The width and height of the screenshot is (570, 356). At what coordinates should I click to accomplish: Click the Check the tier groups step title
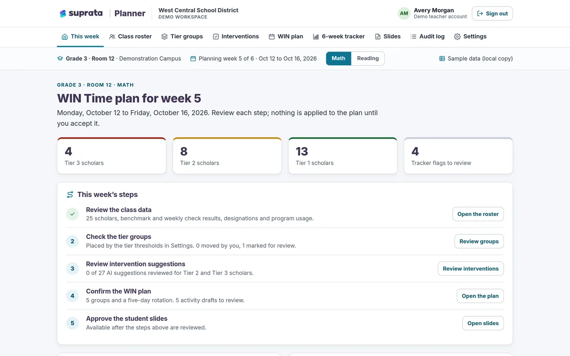pyautogui.click(x=119, y=237)
